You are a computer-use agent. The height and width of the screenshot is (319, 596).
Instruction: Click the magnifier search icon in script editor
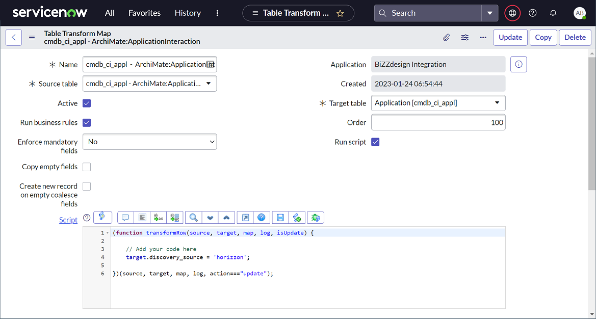click(x=193, y=218)
